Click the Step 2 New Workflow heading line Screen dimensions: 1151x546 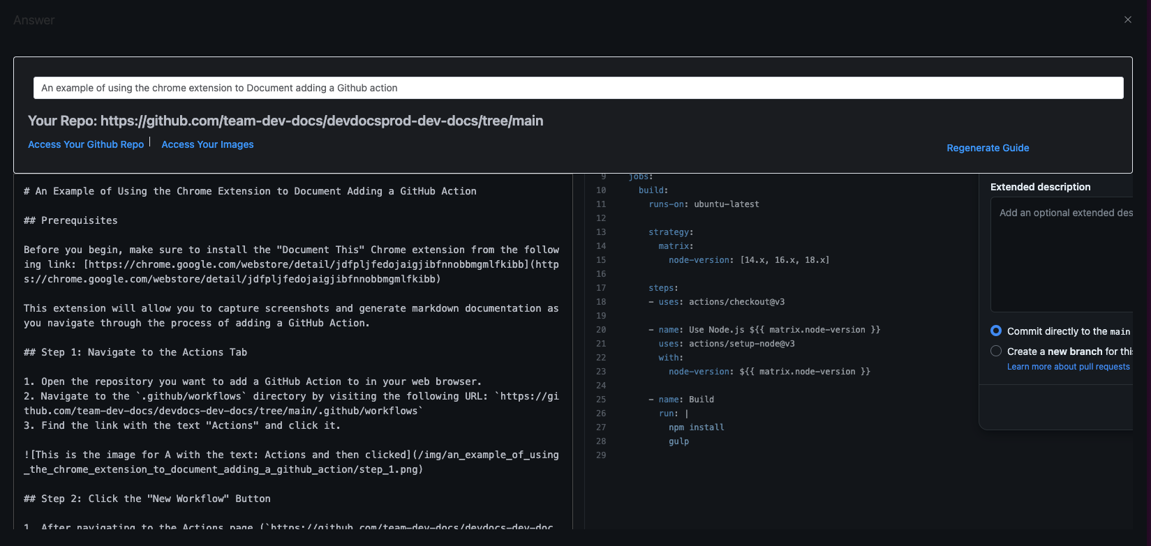[147, 499]
